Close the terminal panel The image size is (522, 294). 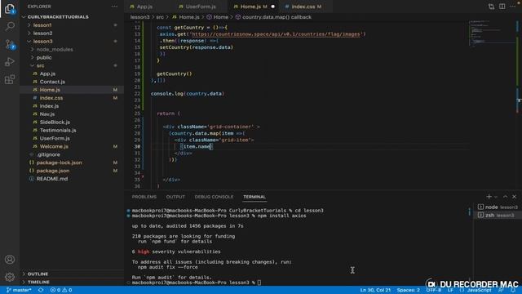coord(514,197)
